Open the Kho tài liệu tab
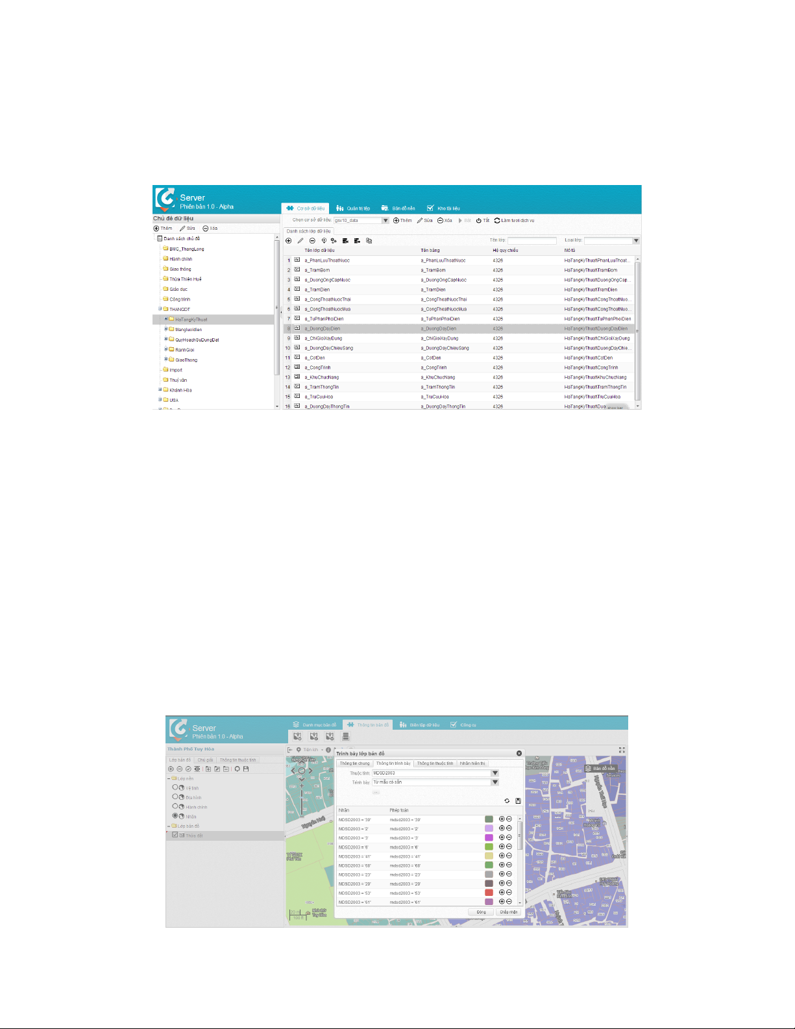 click(x=443, y=208)
